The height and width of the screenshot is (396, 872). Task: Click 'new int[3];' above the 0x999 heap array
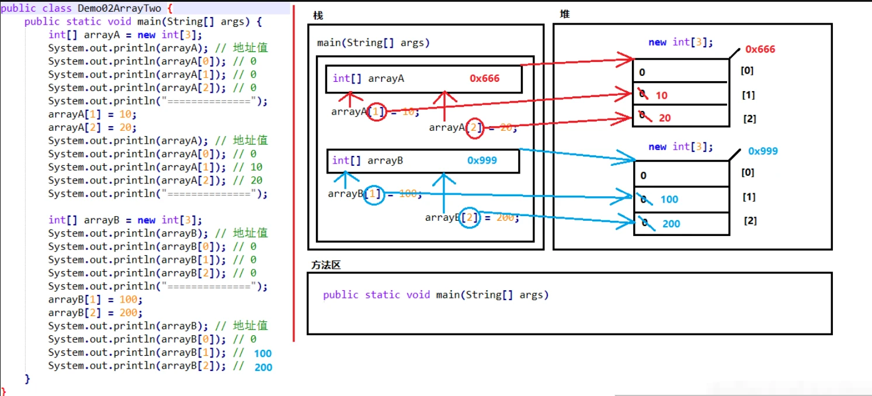681,147
